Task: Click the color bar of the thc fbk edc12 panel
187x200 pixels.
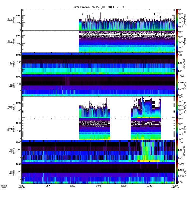Action: pos(177,151)
